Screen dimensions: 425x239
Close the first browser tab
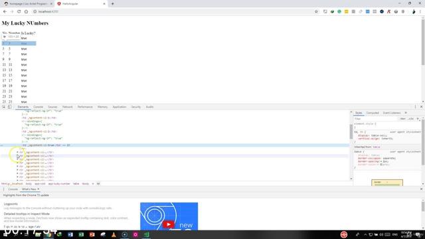pyautogui.click(x=51, y=4)
